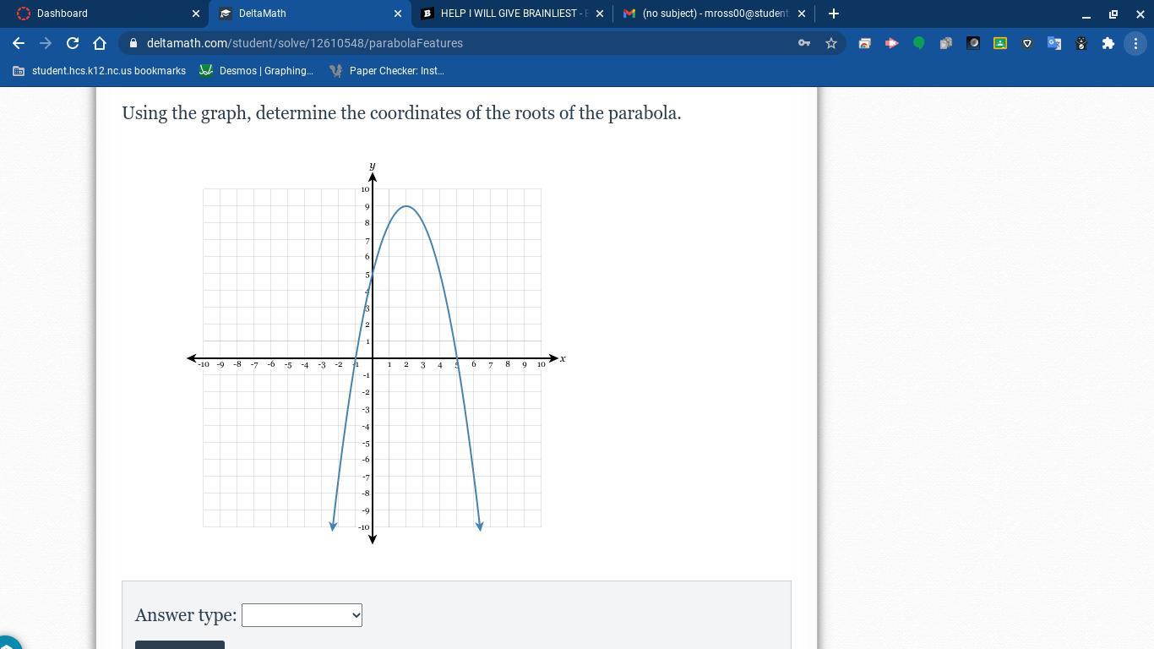
Task: Click the black bear extension icon
Action: 1081,43
